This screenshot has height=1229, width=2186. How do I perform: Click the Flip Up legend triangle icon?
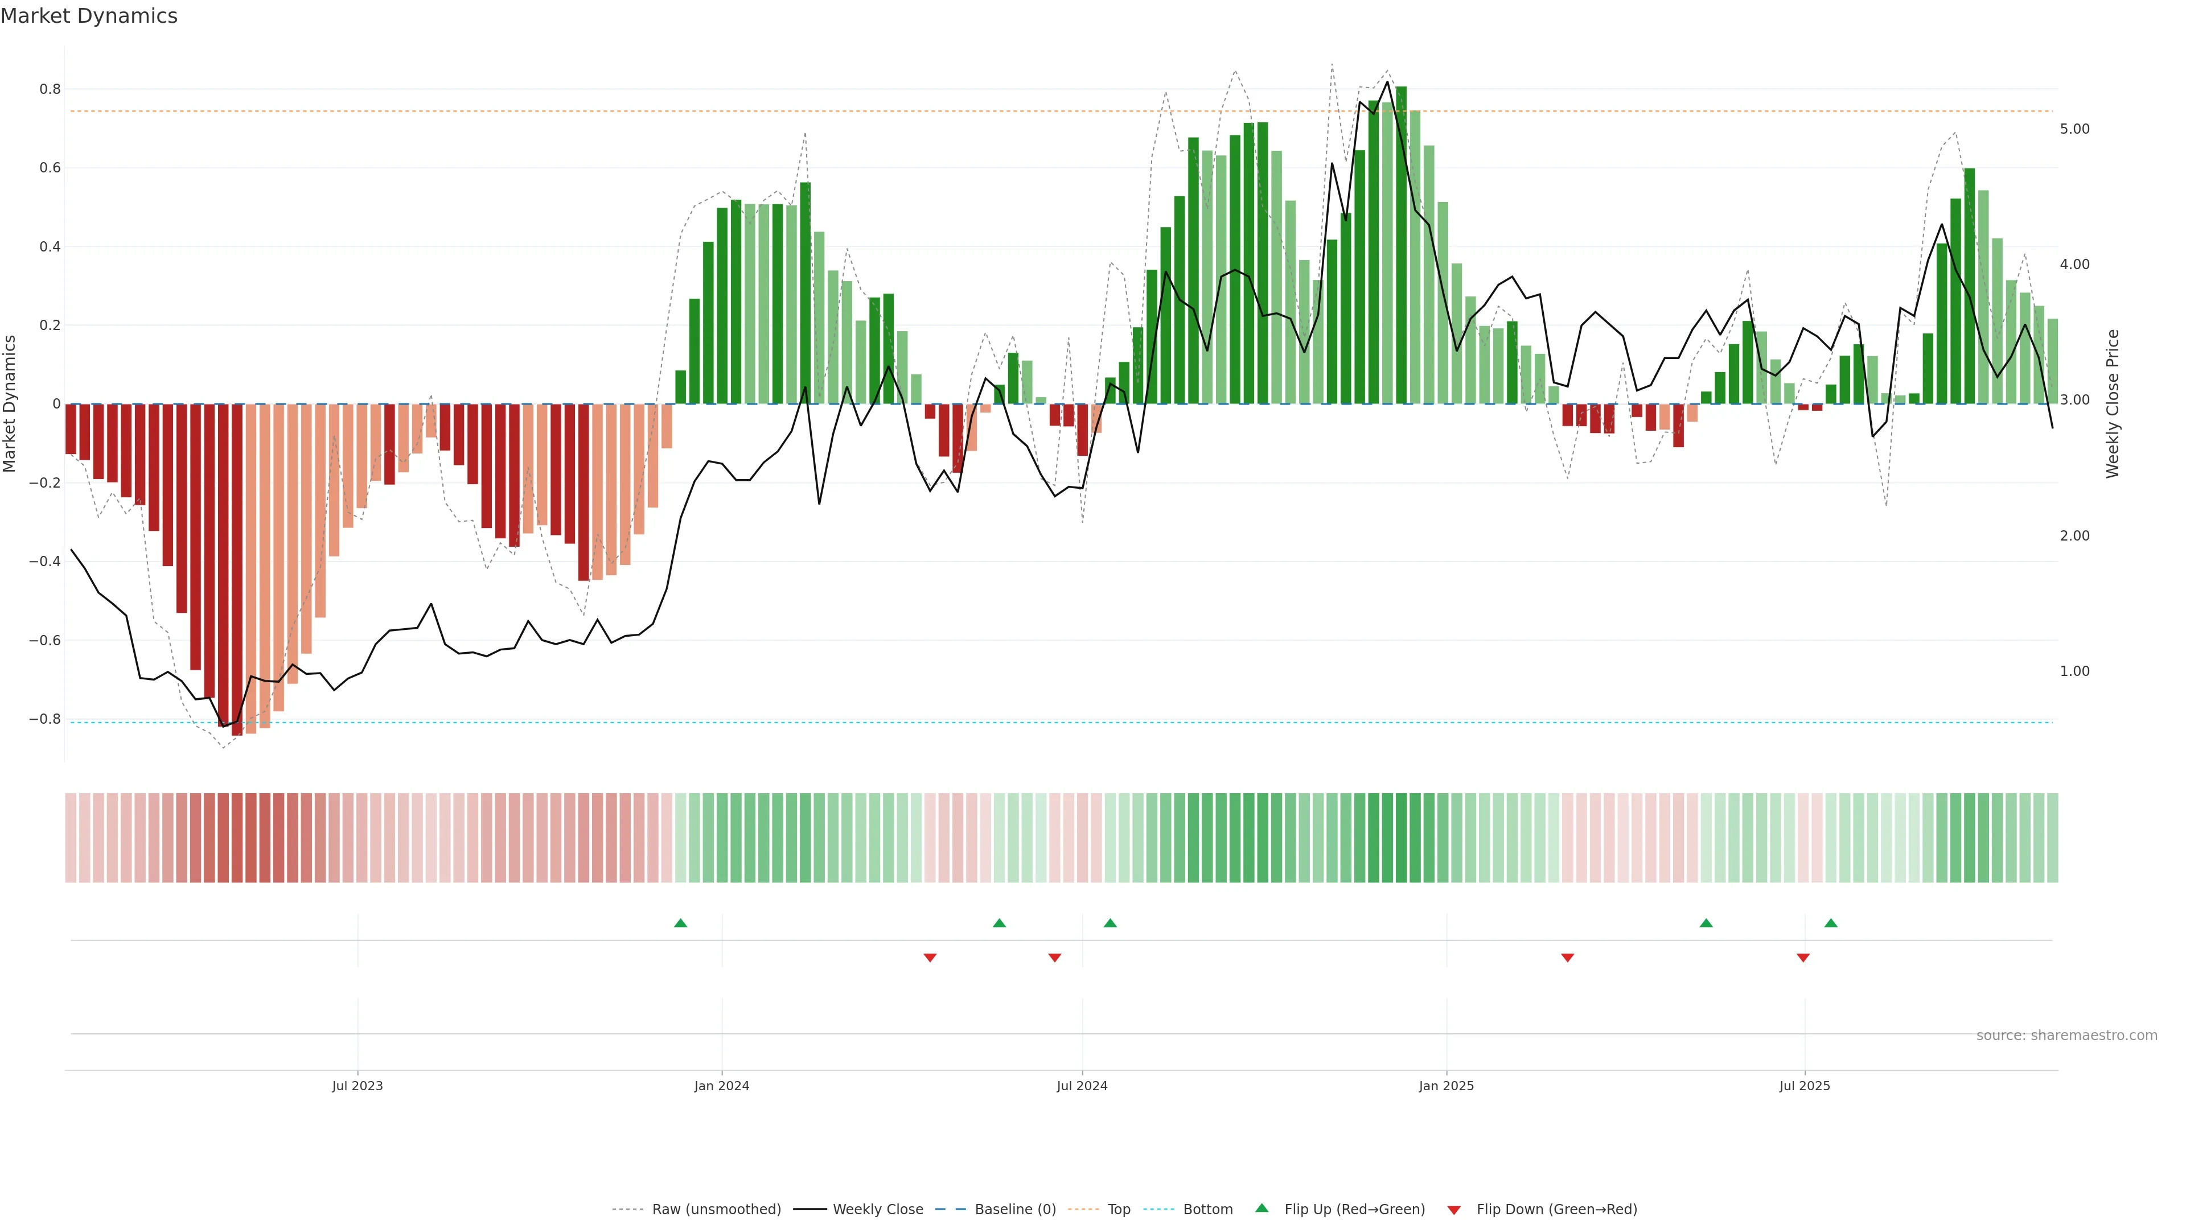pos(1262,1208)
